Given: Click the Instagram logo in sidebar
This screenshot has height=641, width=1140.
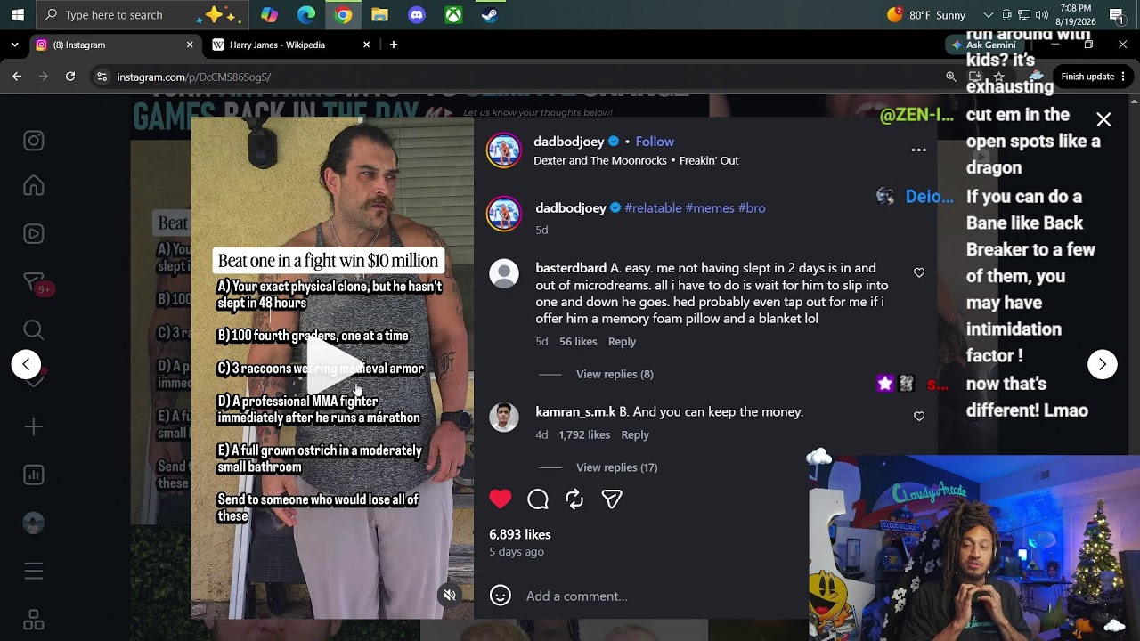Looking at the screenshot, I should 34,141.
